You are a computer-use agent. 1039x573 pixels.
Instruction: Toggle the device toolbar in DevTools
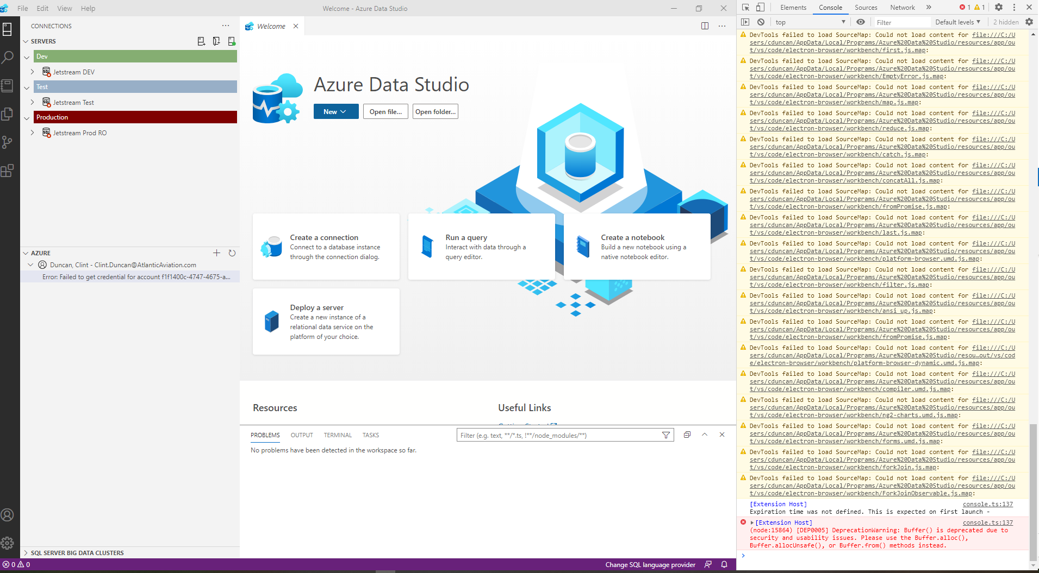[x=760, y=7]
